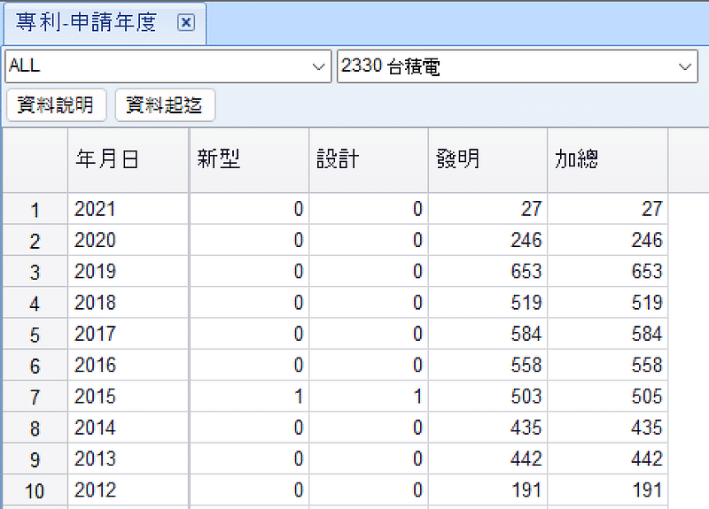Expand the 2330 台積電 stock dropdown

pyautogui.click(x=685, y=66)
